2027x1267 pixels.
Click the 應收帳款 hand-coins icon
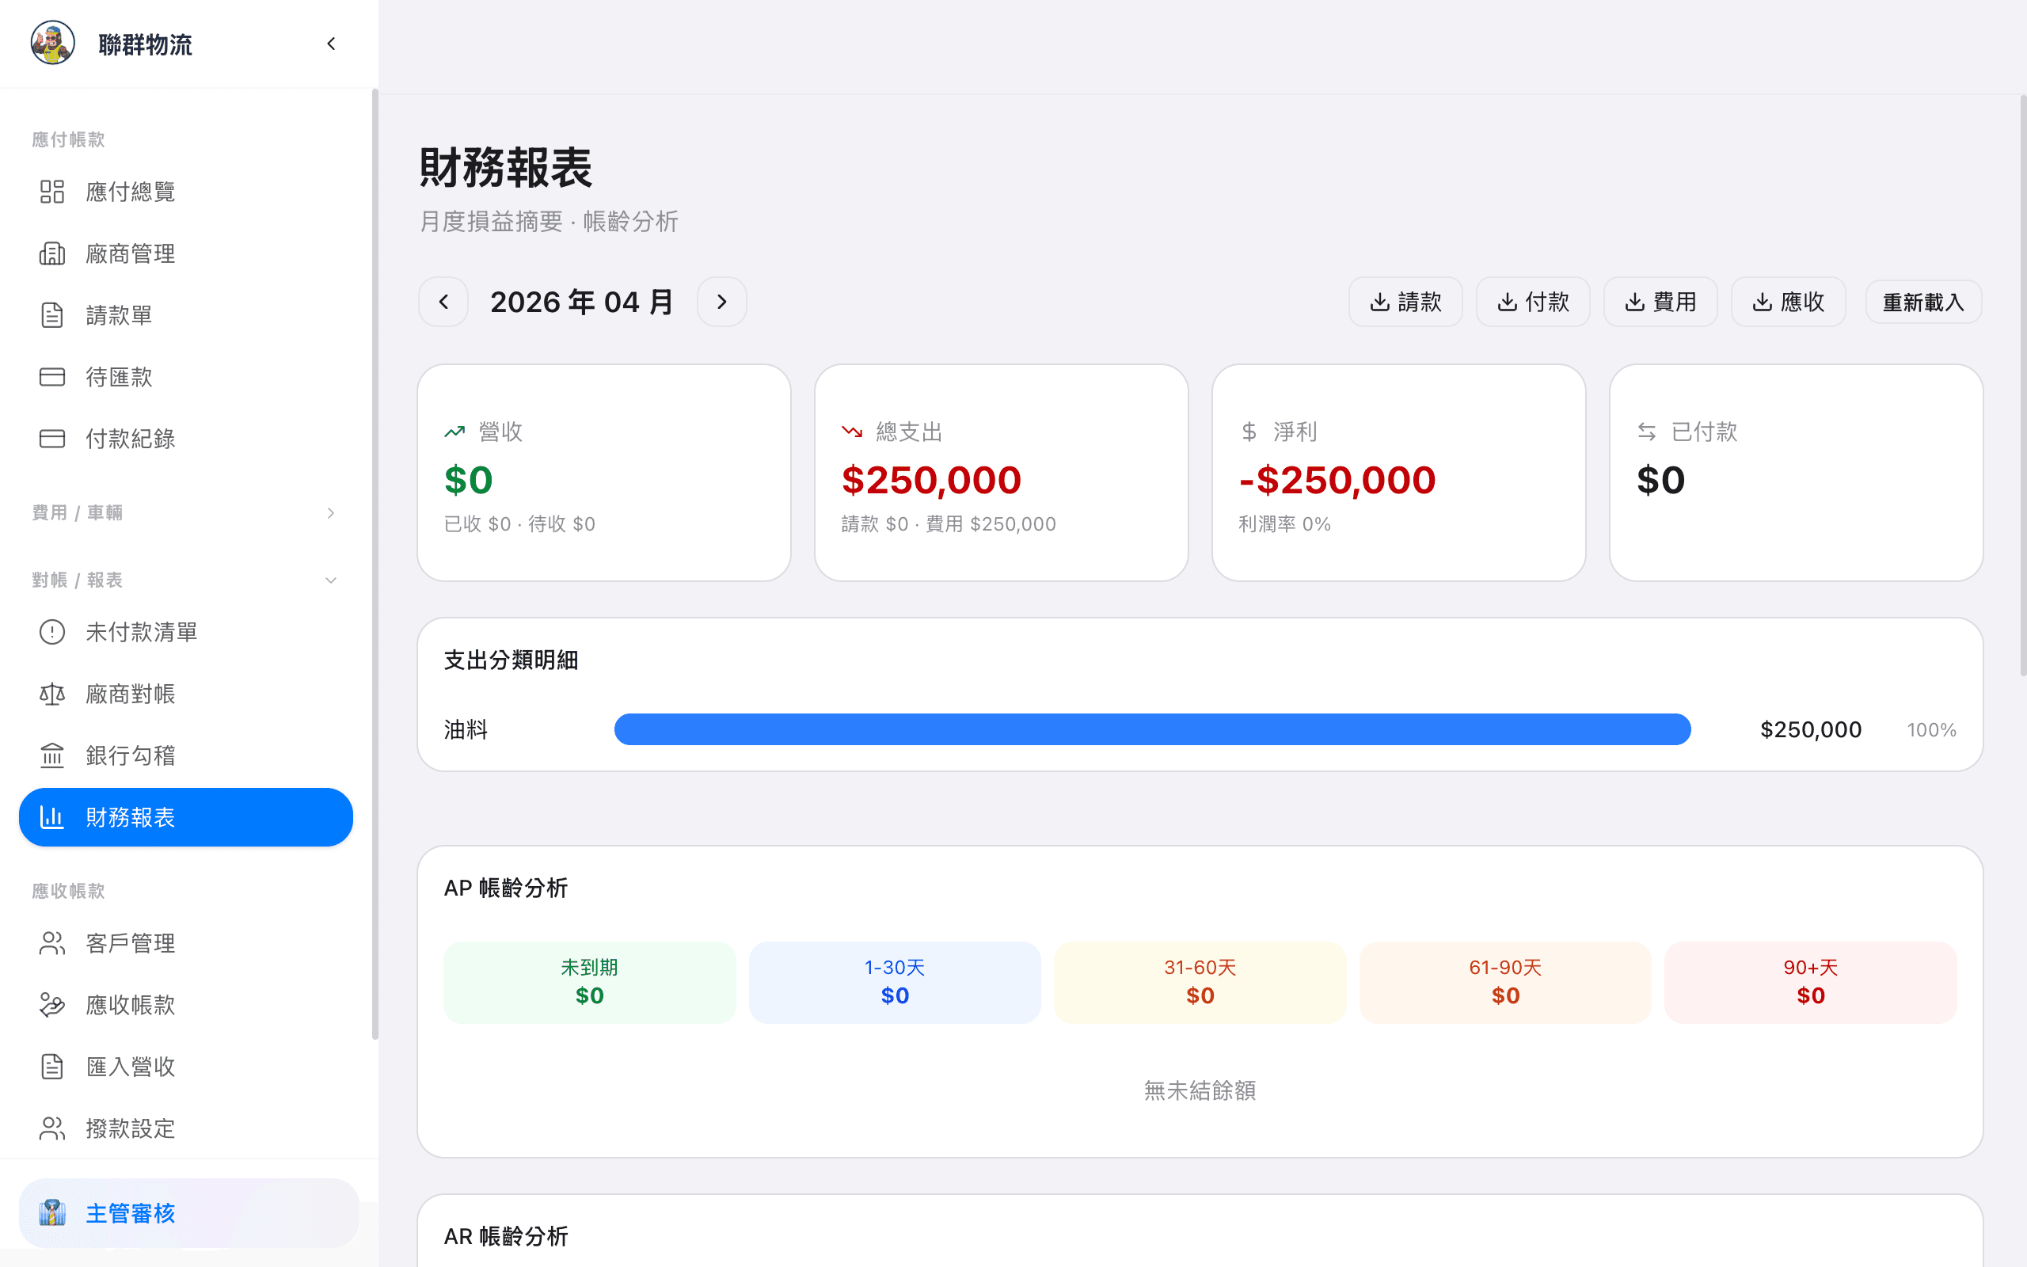coord(52,1005)
